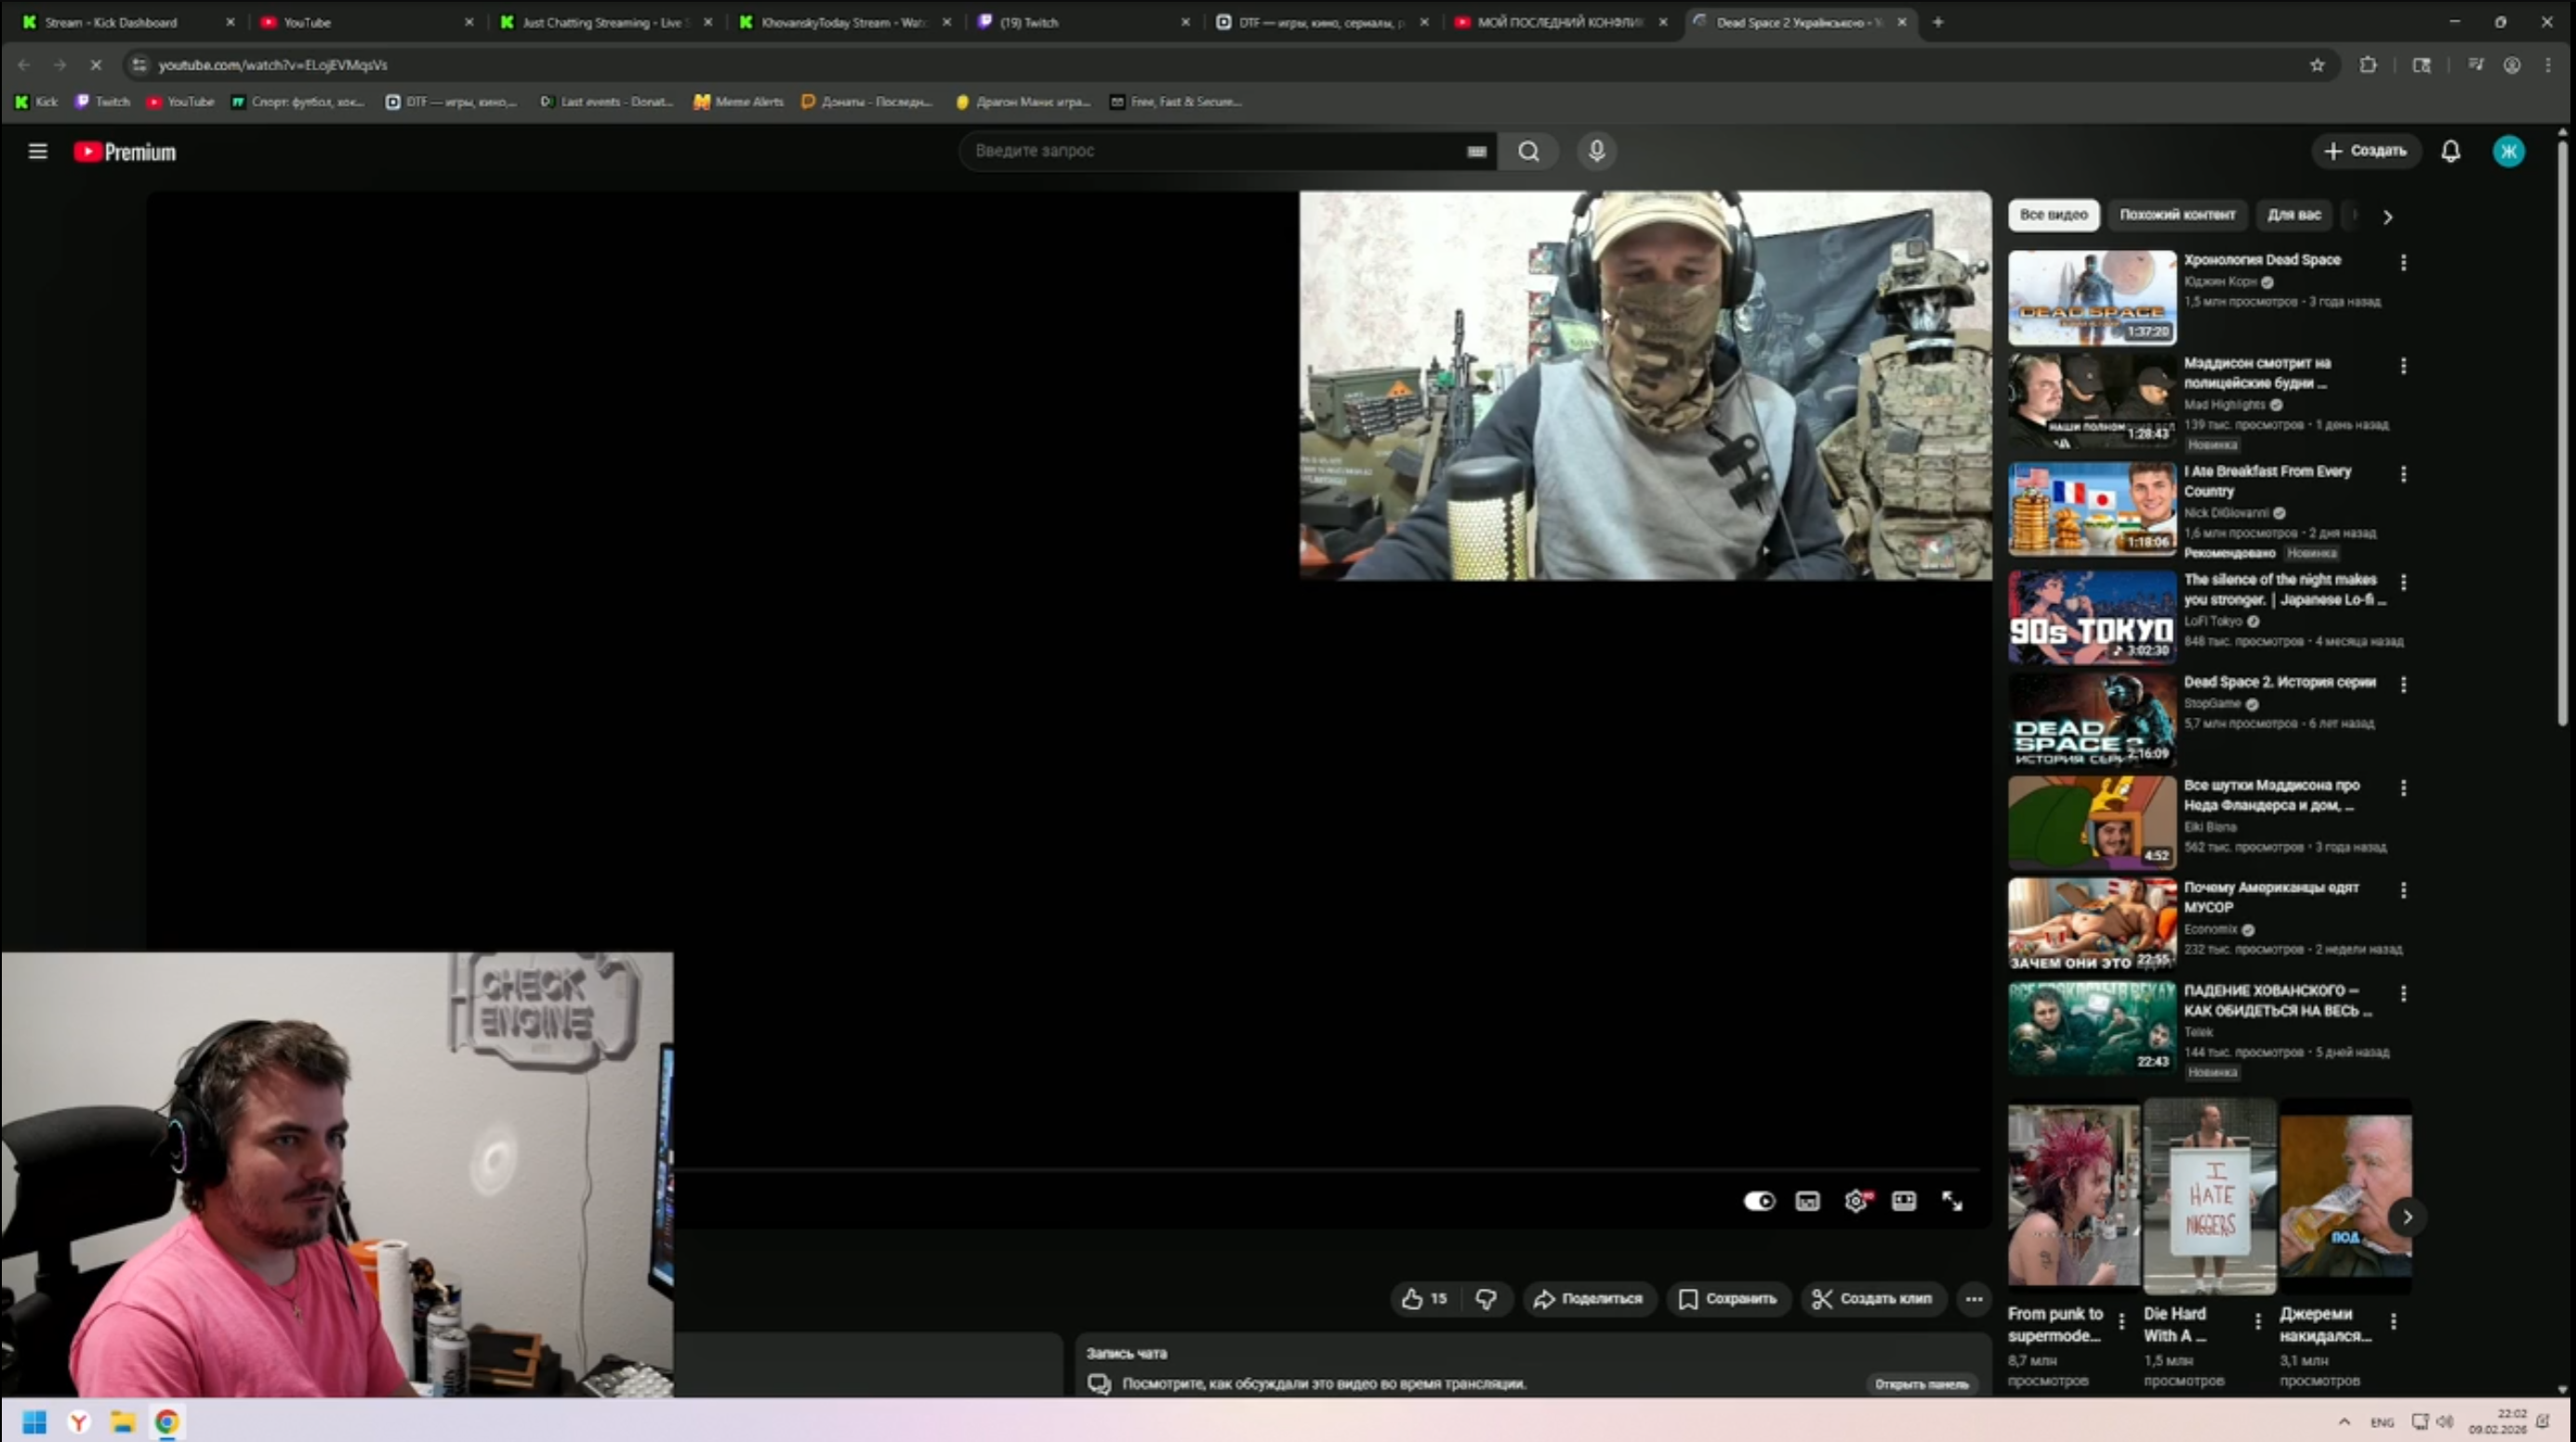
Task: Click the Поделиться share button
Action: tap(1588, 1299)
